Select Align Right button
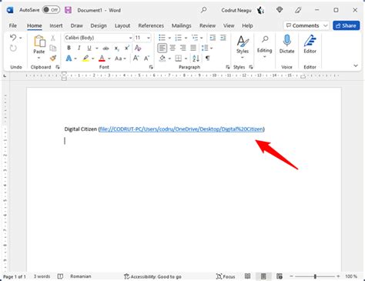Screen dimensions: 365x281 pos(182,48)
